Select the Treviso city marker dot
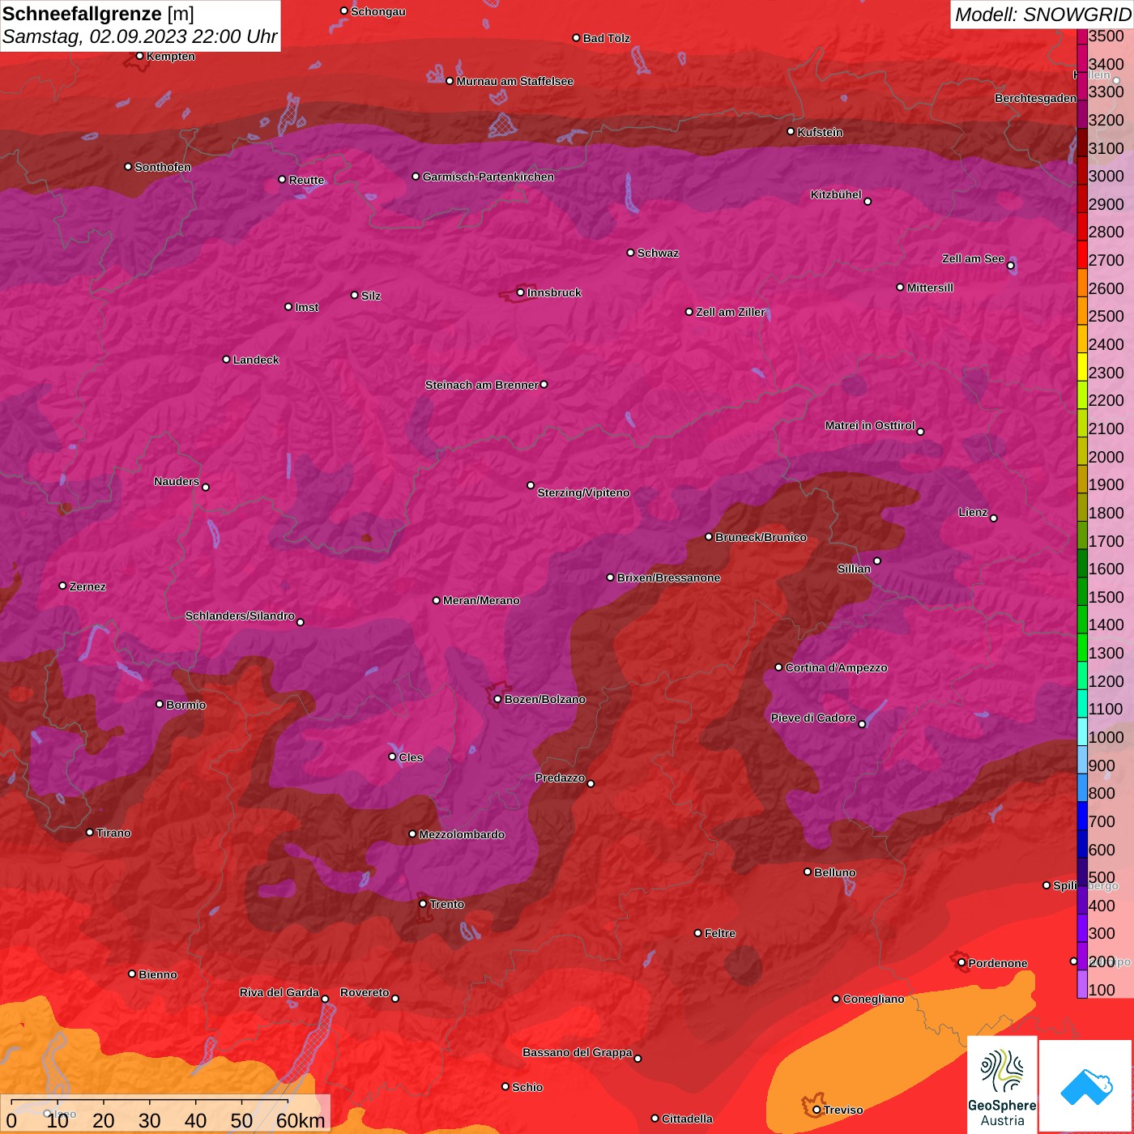This screenshot has height=1134, width=1134. (x=816, y=1110)
